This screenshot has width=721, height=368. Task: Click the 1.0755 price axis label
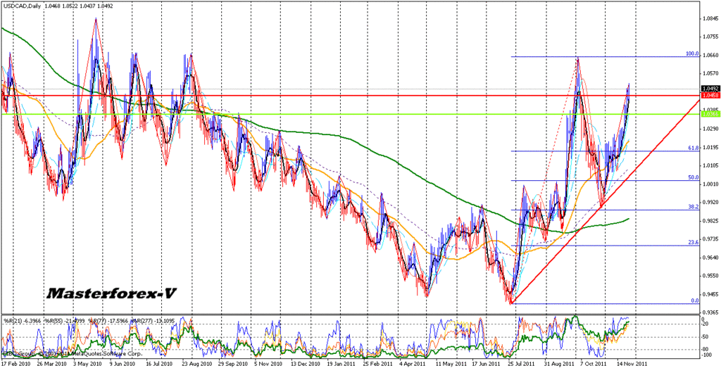[x=710, y=37]
